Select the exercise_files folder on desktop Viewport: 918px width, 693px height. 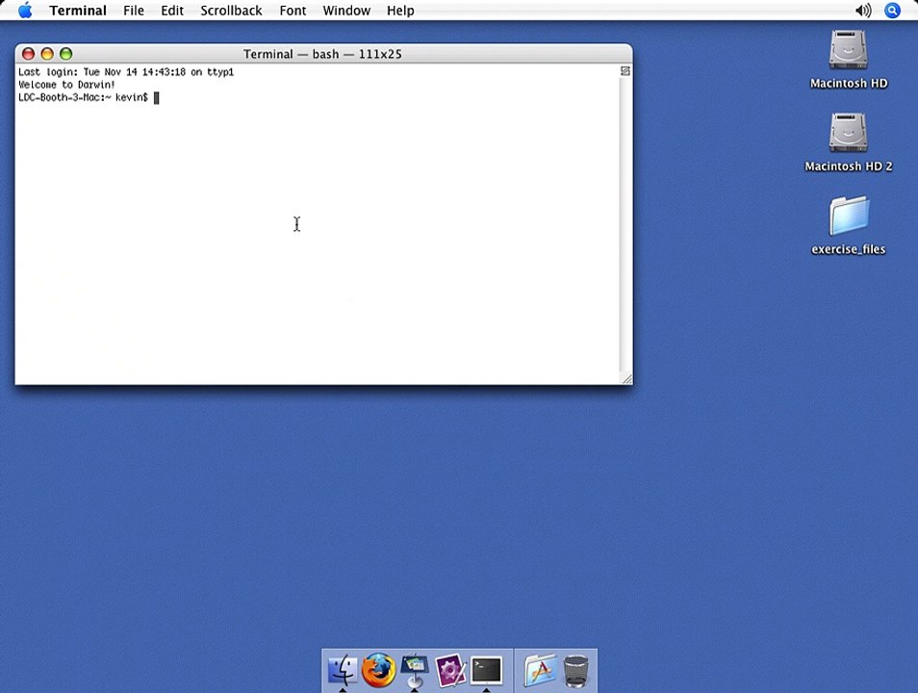[x=849, y=216]
